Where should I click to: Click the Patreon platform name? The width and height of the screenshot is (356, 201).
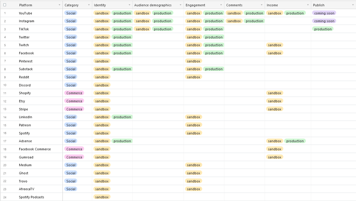pos(25,125)
